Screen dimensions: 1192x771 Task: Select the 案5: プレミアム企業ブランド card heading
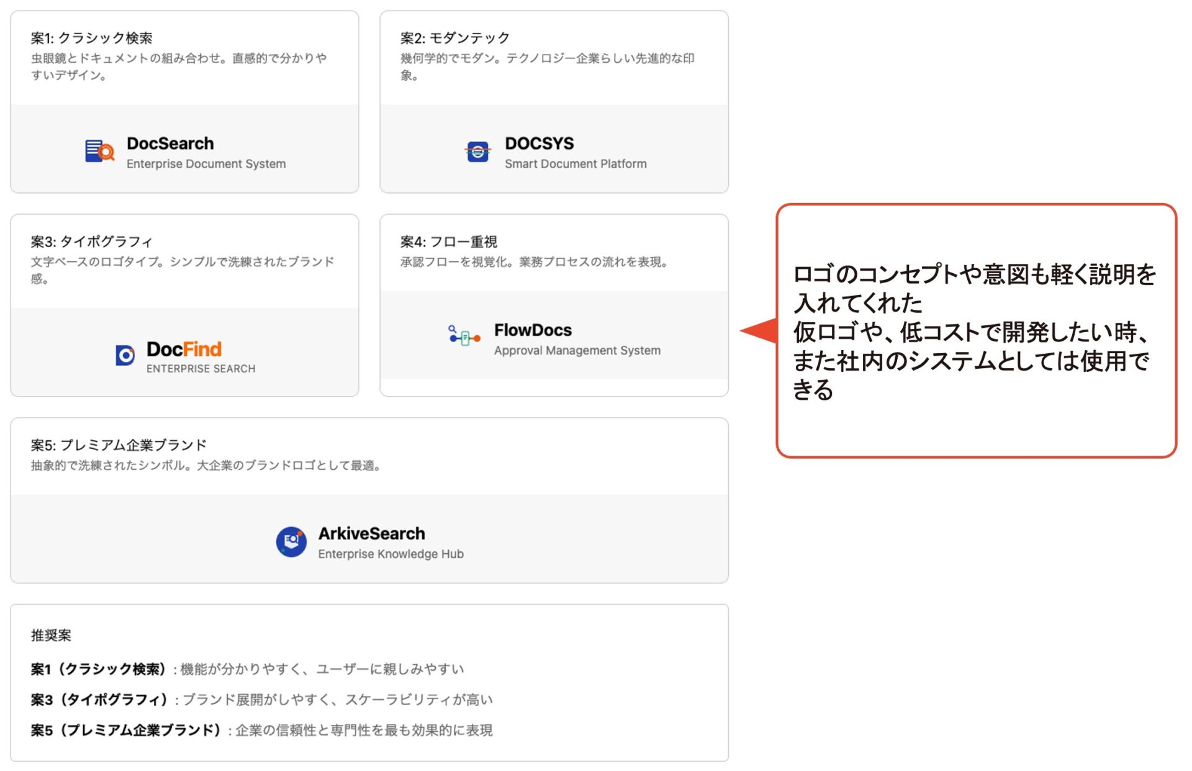[119, 445]
